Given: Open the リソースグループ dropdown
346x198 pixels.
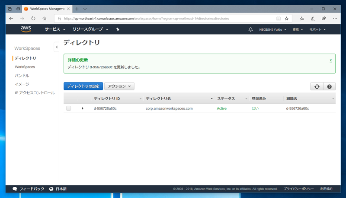Looking at the screenshot, I should [x=90, y=29].
